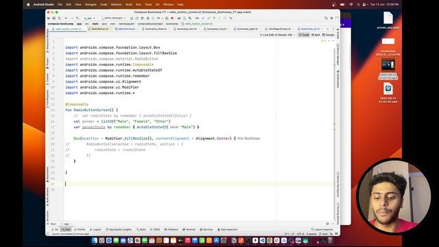Open the Build menu in menu bar

129,5
